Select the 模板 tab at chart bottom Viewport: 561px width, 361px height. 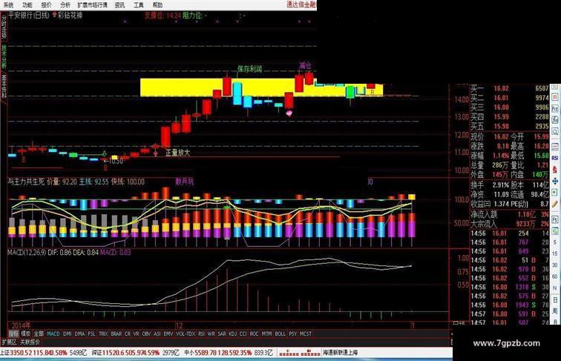click(26, 334)
